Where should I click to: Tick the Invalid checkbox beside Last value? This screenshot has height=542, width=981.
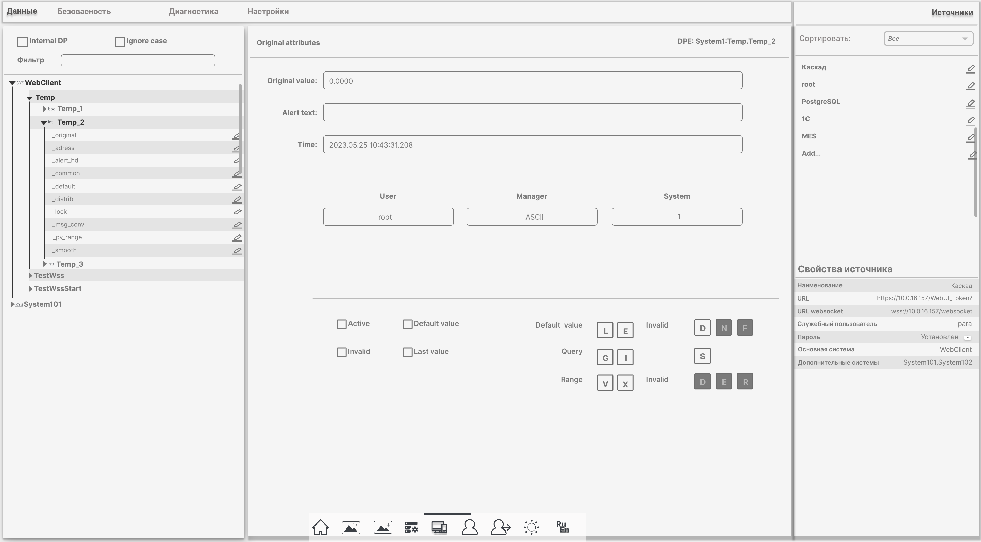342,352
